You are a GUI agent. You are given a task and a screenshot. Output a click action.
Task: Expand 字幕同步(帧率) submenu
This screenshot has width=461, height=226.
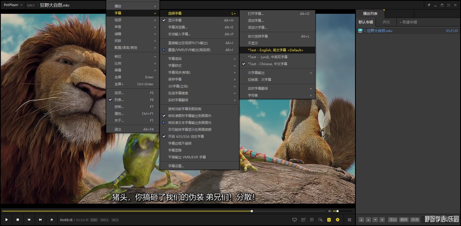199,72
